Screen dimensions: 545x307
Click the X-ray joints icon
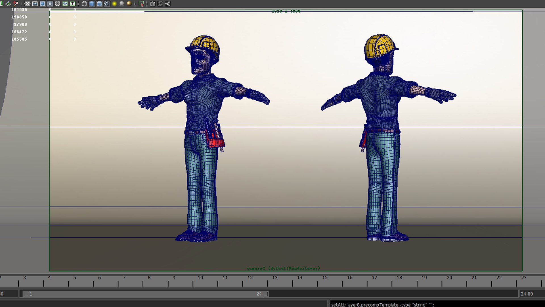click(167, 4)
